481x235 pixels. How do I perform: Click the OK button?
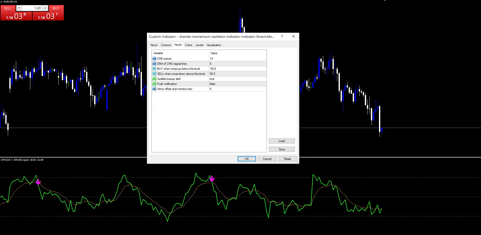pyautogui.click(x=247, y=159)
